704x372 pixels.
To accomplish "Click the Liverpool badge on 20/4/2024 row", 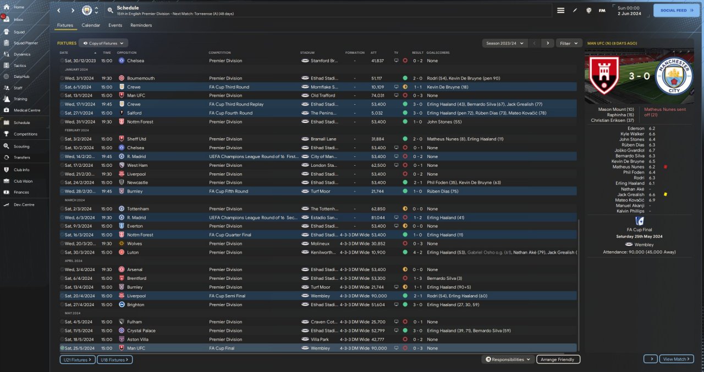I will tap(122, 296).
